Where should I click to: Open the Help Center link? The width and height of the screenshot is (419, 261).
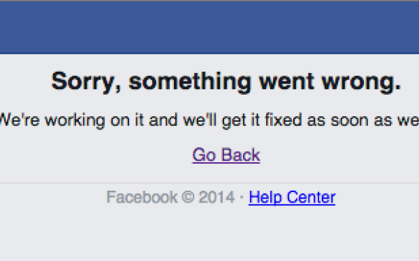tap(292, 198)
